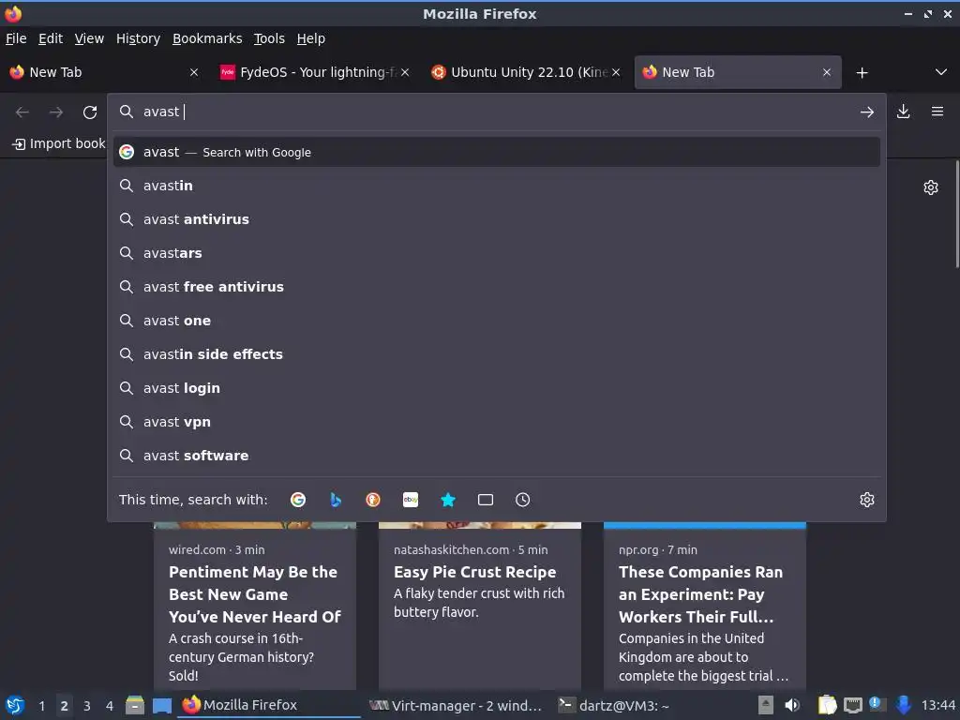This screenshot has width=960, height=720.
Task: Choose the 'avast login' suggestion
Action: pyautogui.click(x=497, y=388)
